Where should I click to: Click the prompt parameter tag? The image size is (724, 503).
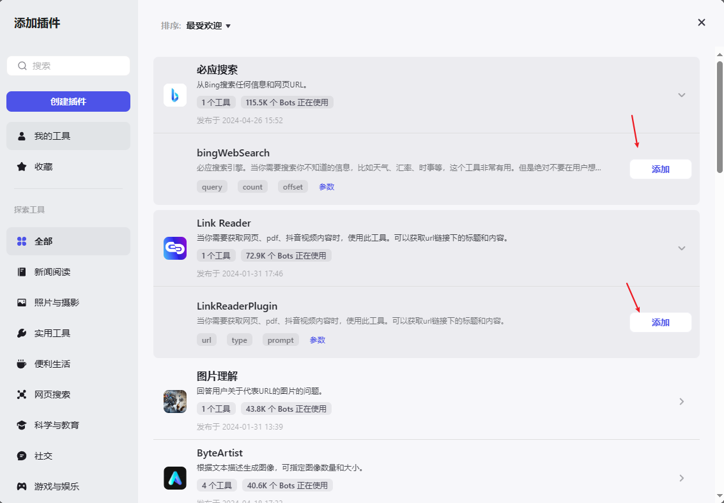point(281,340)
